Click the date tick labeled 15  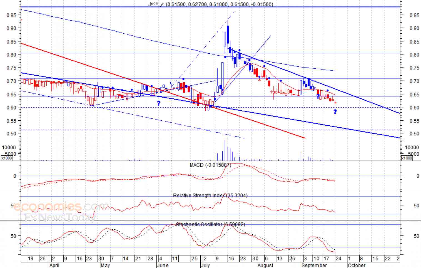375,259
